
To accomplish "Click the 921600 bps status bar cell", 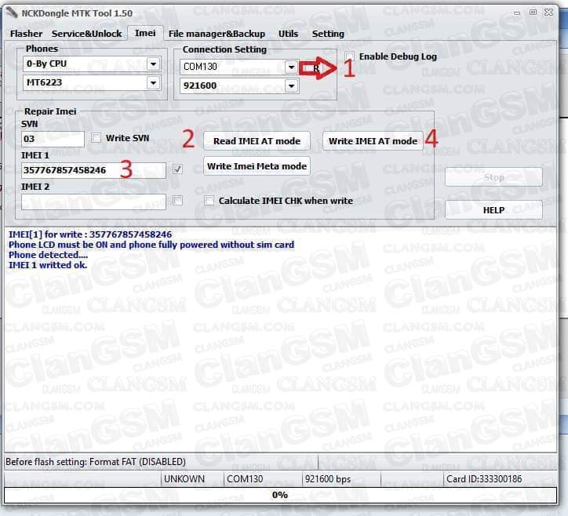I will tap(341, 479).
